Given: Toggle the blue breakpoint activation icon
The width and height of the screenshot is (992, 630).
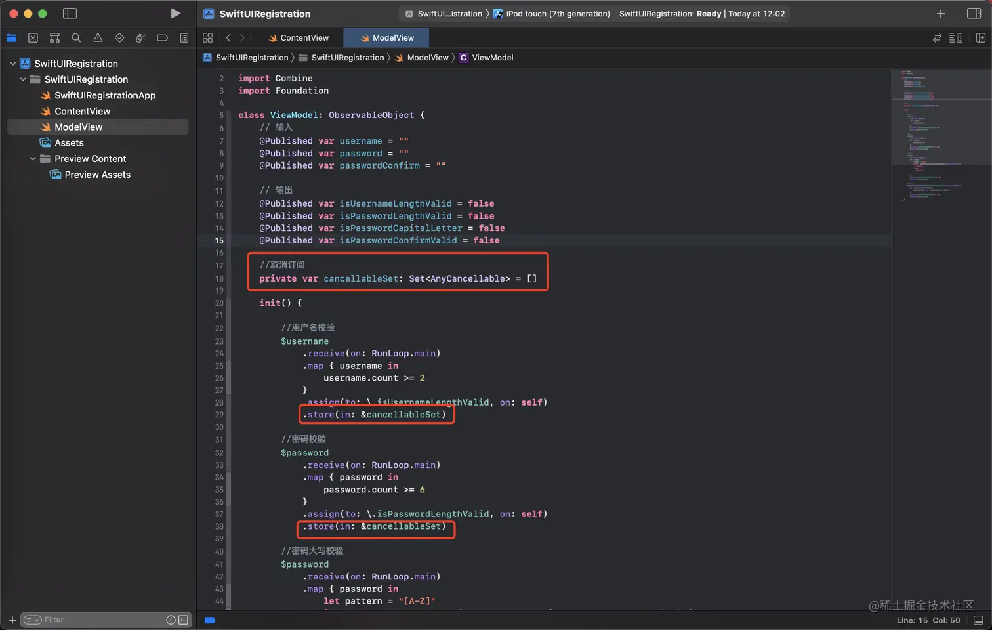Looking at the screenshot, I should (x=210, y=620).
